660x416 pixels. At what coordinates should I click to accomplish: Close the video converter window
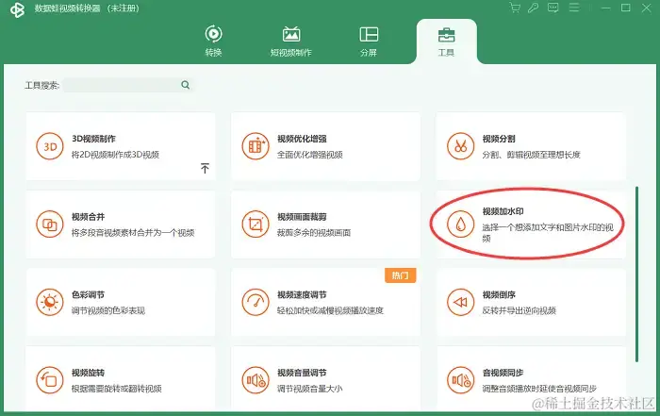pyautogui.click(x=646, y=8)
